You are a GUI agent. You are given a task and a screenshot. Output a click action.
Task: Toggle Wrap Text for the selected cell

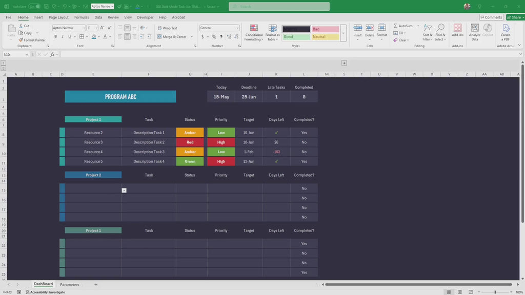[168, 28]
